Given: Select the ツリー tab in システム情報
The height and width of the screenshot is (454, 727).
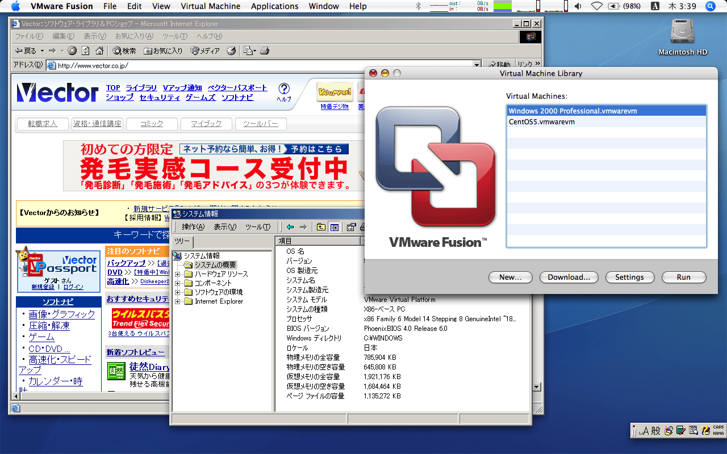Looking at the screenshot, I should pos(182,242).
